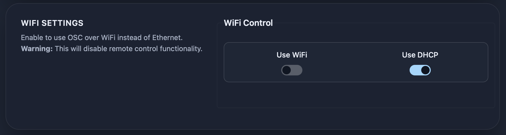Click the dark knob of the WiFi switch
This screenshot has width=506, height=135.
tap(287, 70)
